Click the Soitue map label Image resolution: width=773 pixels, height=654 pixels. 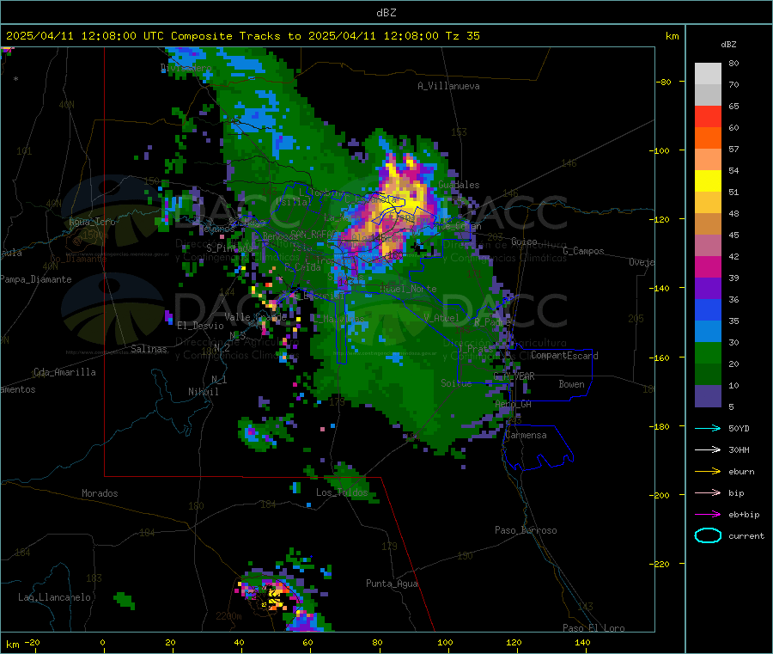[456, 382]
